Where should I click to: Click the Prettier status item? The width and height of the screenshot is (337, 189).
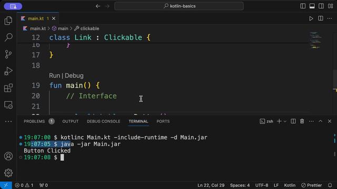[x=311, y=185]
